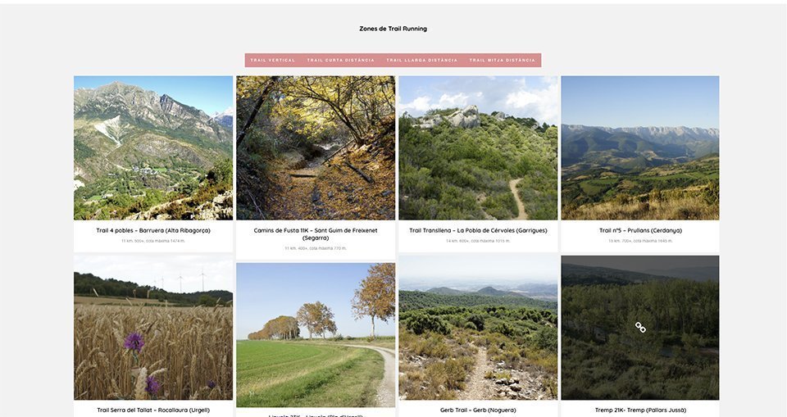Select the Trail Mitja Distància filter tab

click(x=502, y=61)
